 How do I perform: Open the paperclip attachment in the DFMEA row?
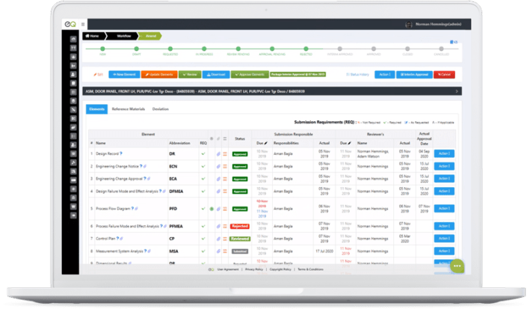[x=218, y=192]
